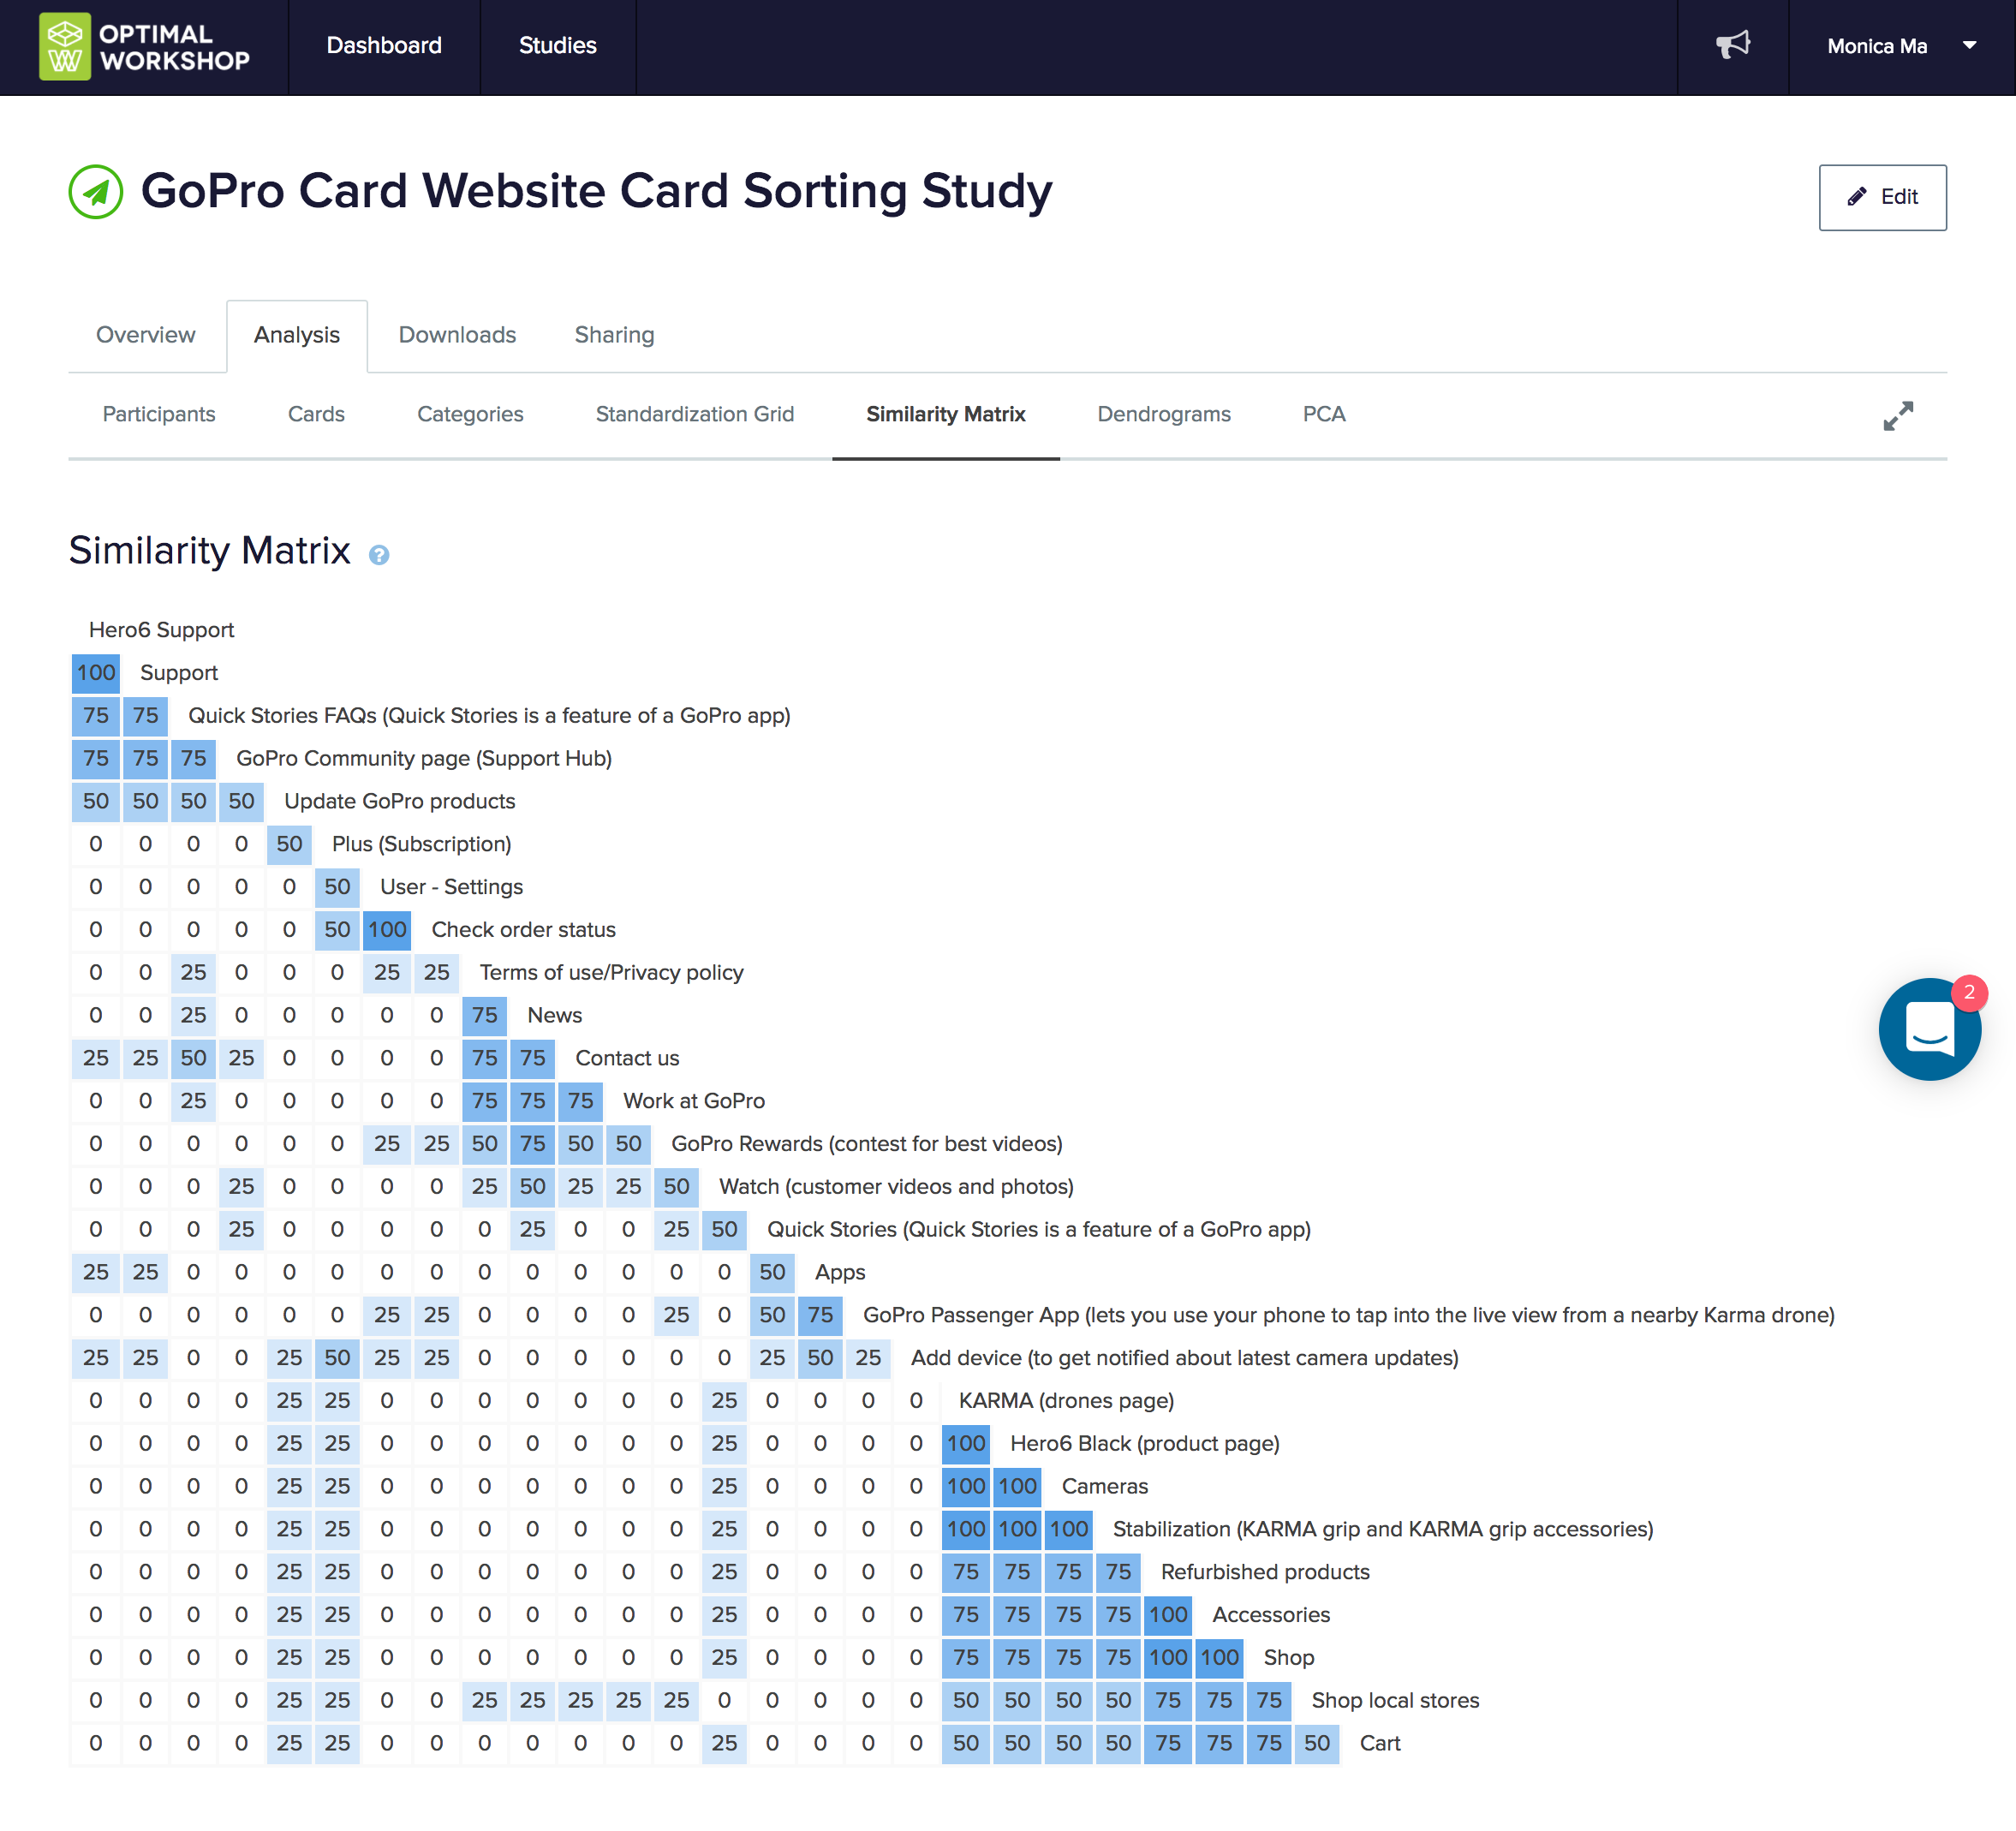Open the Dendrograms sub-tab
The height and width of the screenshot is (1831, 2016).
click(x=1164, y=414)
